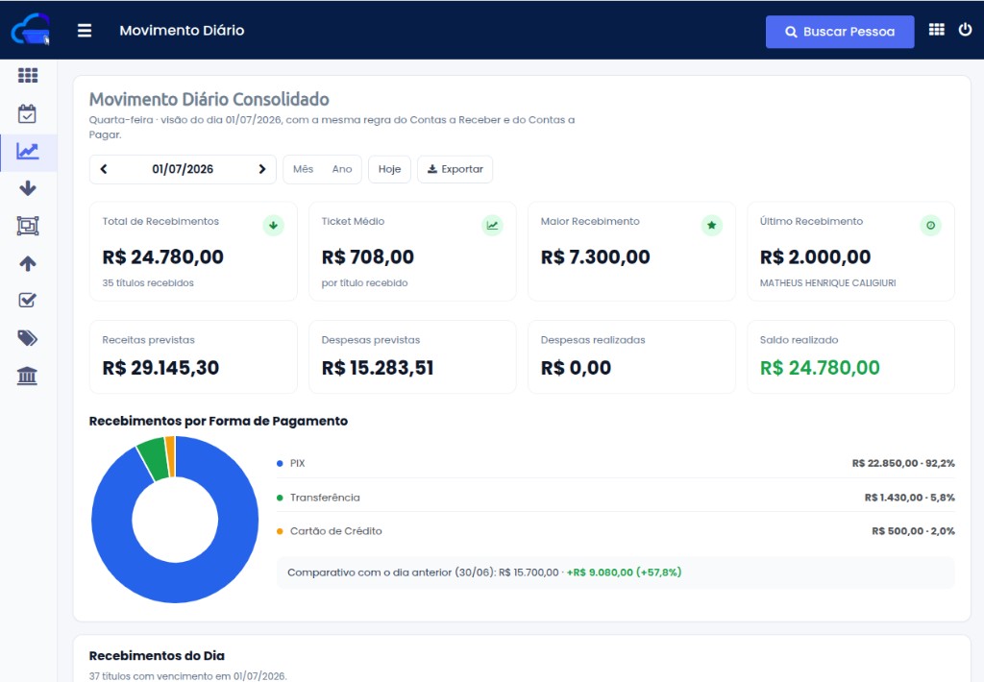Click the Despesas previstas value R$ 15.283,51
Screen dimensions: 984x682
[x=378, y=368]
